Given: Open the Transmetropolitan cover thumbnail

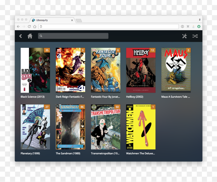Looking at the screenshot, I should pos(105,127).
